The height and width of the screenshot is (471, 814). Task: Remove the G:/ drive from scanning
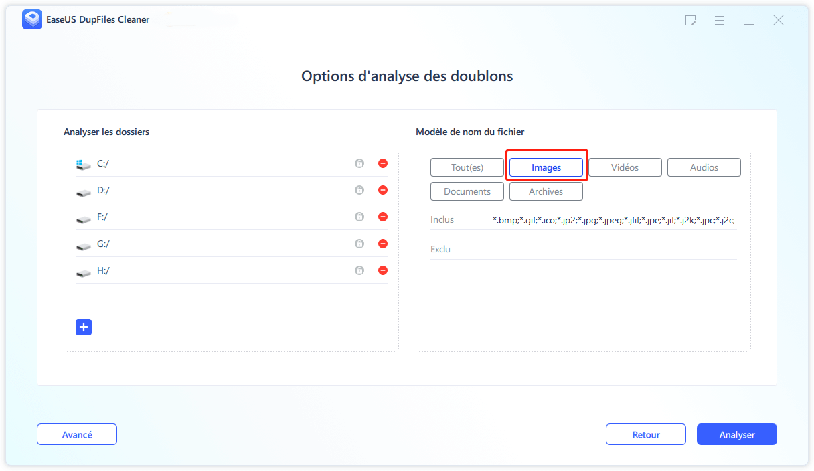382,243
